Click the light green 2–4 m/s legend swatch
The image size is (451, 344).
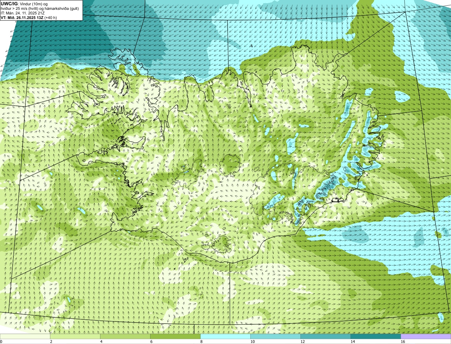pyautogui.click(x=75, y=337)
